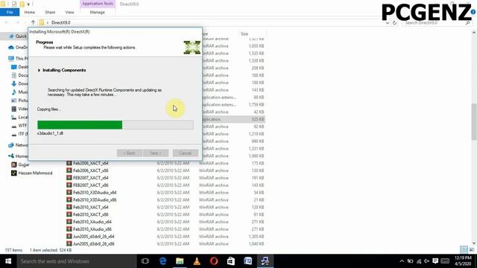Screen dimensions: 477x268
Task: Open the Homegroup item in navigation pane
Action: (18, 156)
